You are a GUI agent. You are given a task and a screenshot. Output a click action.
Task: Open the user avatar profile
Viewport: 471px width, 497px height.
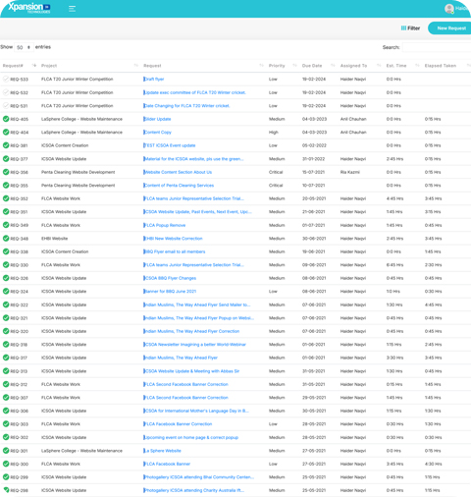449,9
